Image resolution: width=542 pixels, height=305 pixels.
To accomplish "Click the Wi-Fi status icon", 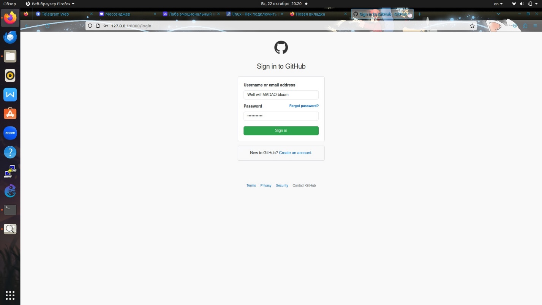I will point(514,3).
